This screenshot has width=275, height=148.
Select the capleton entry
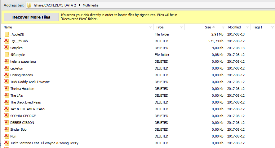pos(17,69)
